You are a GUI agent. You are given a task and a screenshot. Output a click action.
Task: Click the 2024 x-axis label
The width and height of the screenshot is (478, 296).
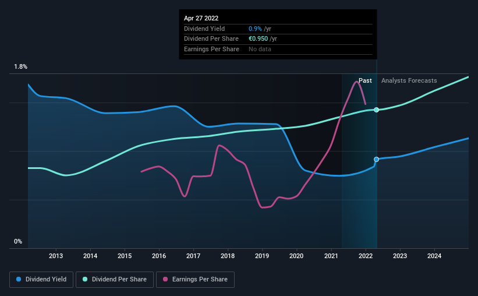434,256
